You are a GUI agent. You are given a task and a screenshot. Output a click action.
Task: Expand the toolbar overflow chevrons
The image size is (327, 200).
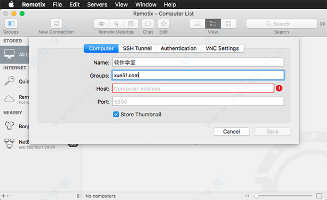(x=323, y=24)
